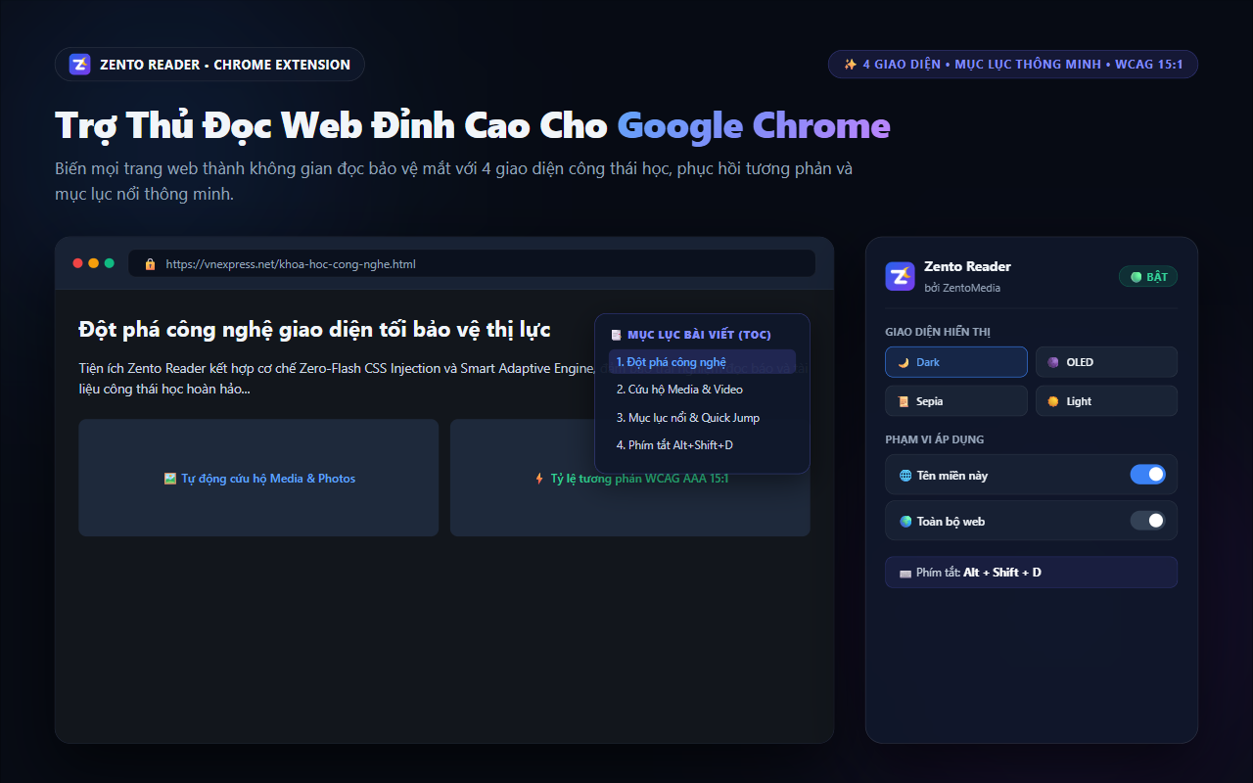Toggle the BẬT status pill

[x=1148, y=277]
